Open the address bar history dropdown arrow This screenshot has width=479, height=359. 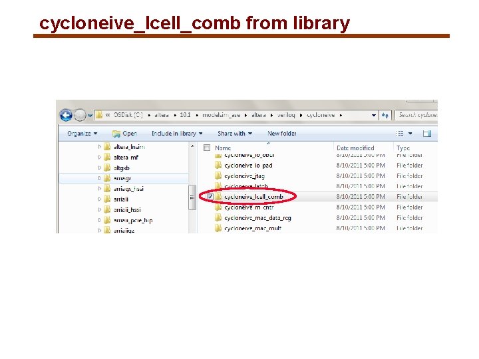[x=374, y=116]
